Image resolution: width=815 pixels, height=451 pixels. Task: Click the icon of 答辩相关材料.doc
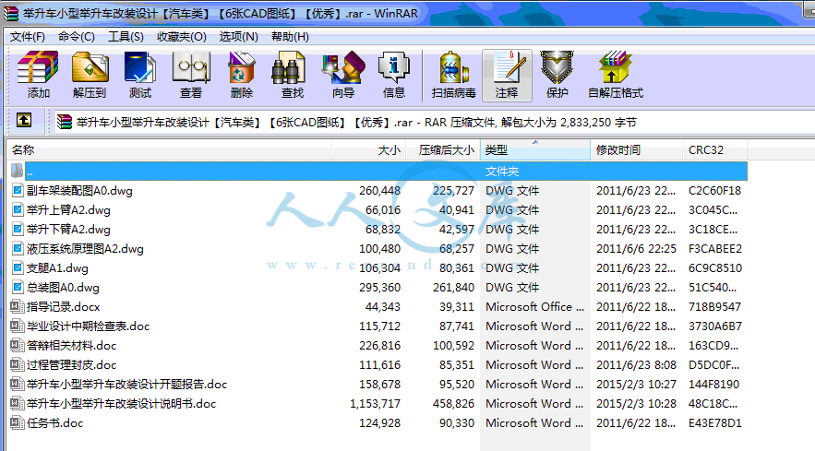pos(18,345)
